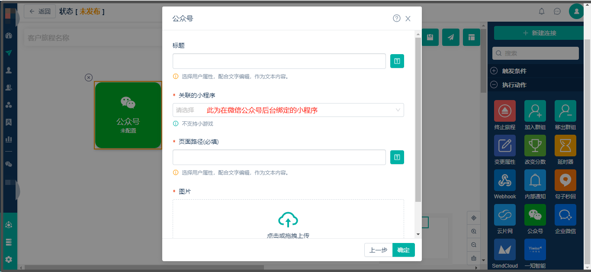Click the canvas control below zoom out
This screenshot has height=272, width=591.
pos(474,259)
